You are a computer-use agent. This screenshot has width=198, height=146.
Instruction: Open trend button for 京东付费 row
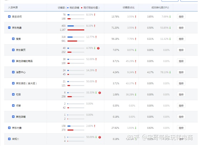(x=181, y=128)
